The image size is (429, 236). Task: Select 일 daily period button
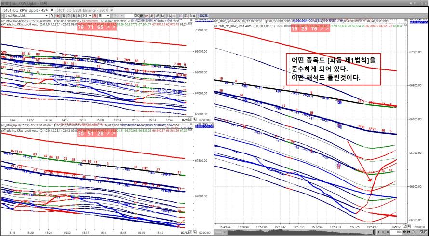click(x=63, y=15)
